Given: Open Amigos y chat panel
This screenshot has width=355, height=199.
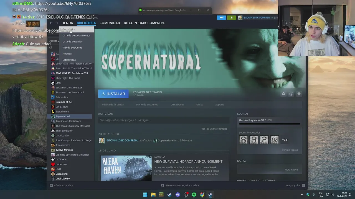Looking at the screenshot, I should pos(295,185).
